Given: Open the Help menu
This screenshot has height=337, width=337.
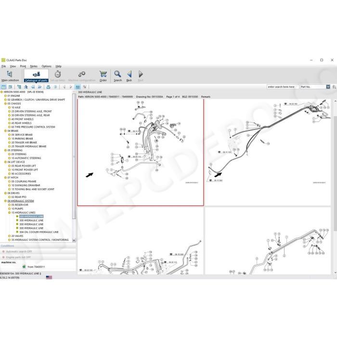Looking at the screenshot, I should (58, 66).
